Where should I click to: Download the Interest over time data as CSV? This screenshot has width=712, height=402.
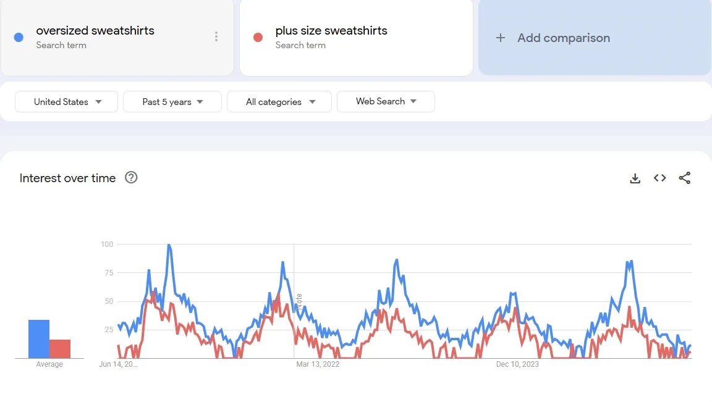coord(635,178)
